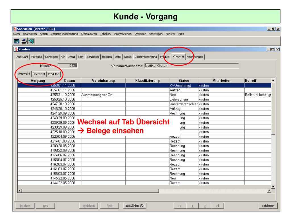Switch to the AP tab

coord(63,57)
